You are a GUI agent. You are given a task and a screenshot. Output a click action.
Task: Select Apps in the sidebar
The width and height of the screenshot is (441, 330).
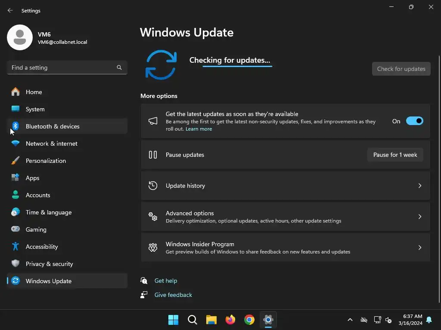67,177
